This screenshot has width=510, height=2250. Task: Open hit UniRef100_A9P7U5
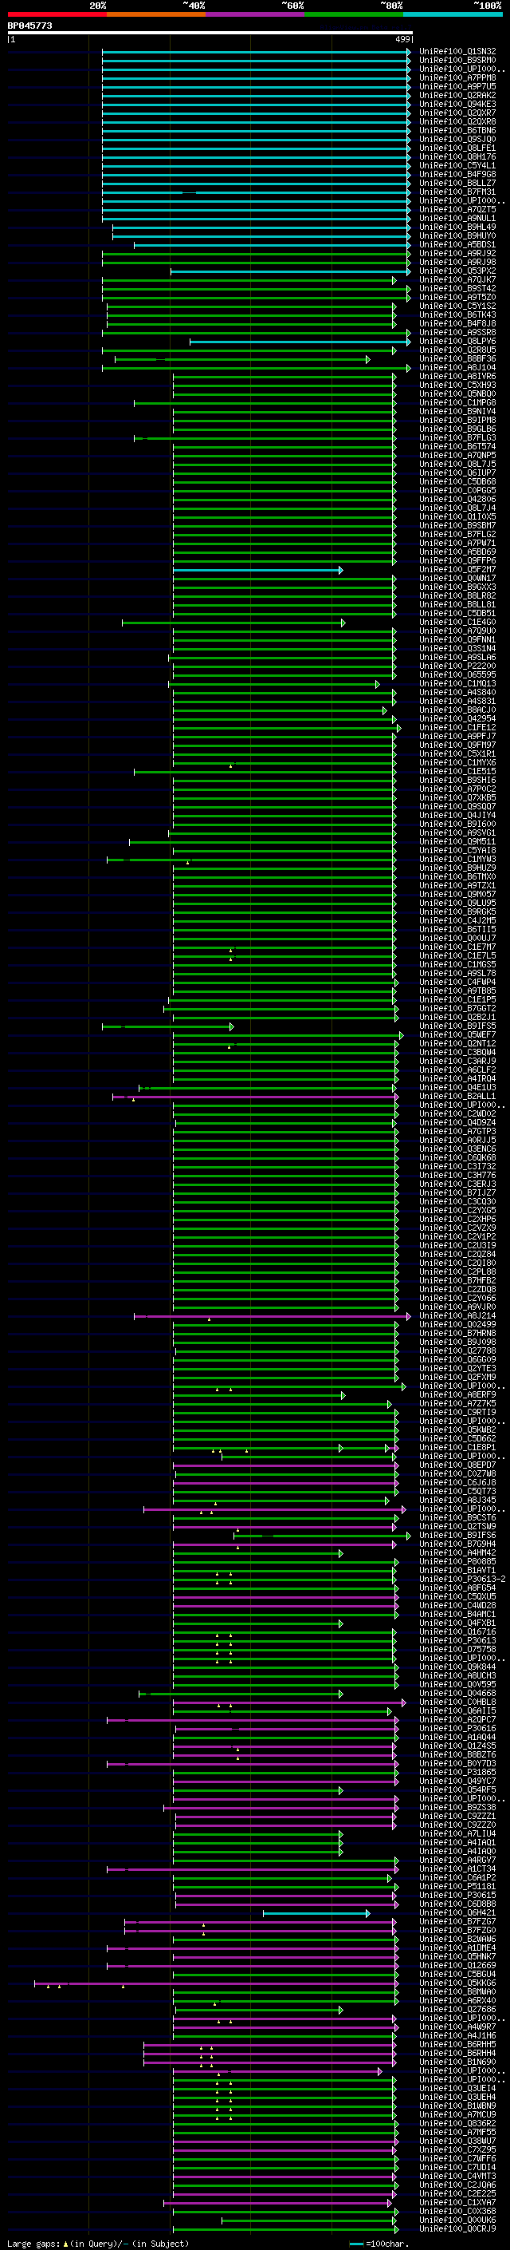[x=457, y=86]
